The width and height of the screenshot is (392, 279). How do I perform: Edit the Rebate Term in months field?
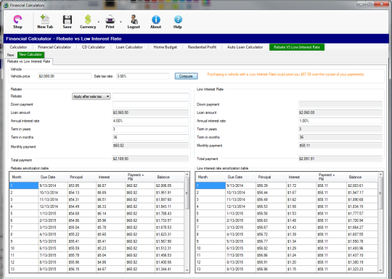151,137
